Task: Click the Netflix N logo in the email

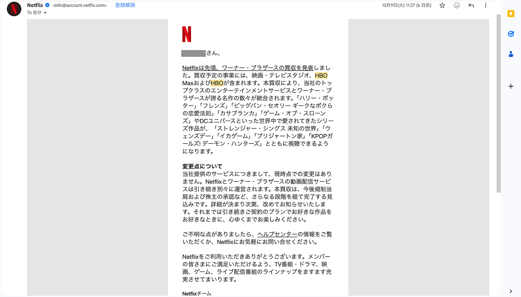Action: point(186,33)
